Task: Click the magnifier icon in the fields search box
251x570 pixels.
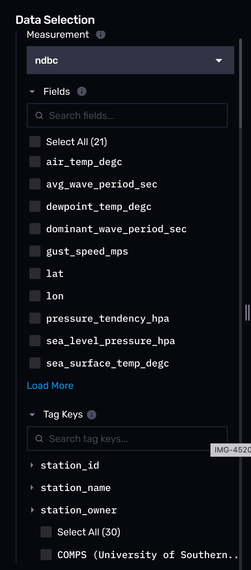Action: pyautogui.click(x=39, y=115)
